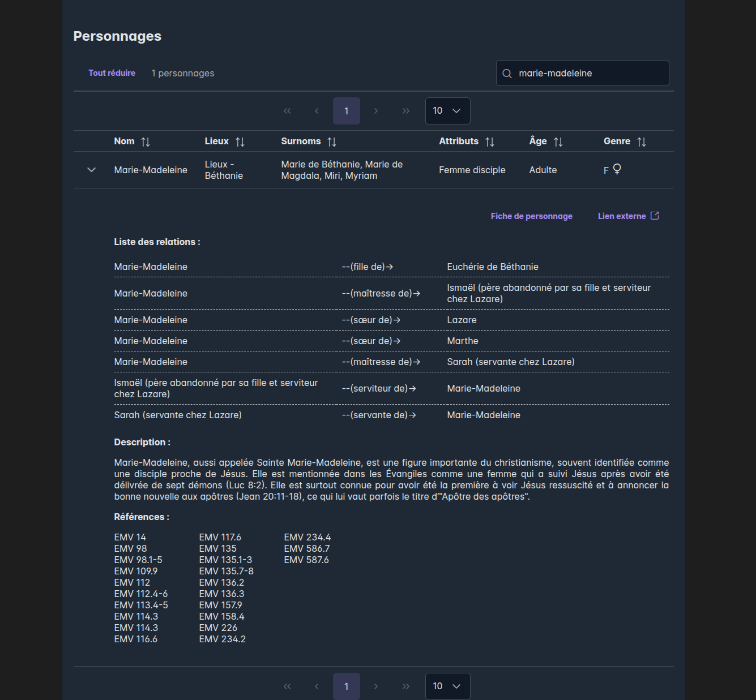Sort table by Lieux column
The height and width of the screenshot is (700, 756).
pos(240,142)
